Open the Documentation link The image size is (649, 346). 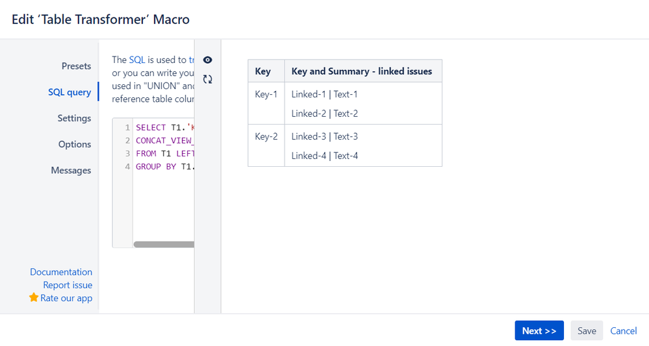coord(61,272)
